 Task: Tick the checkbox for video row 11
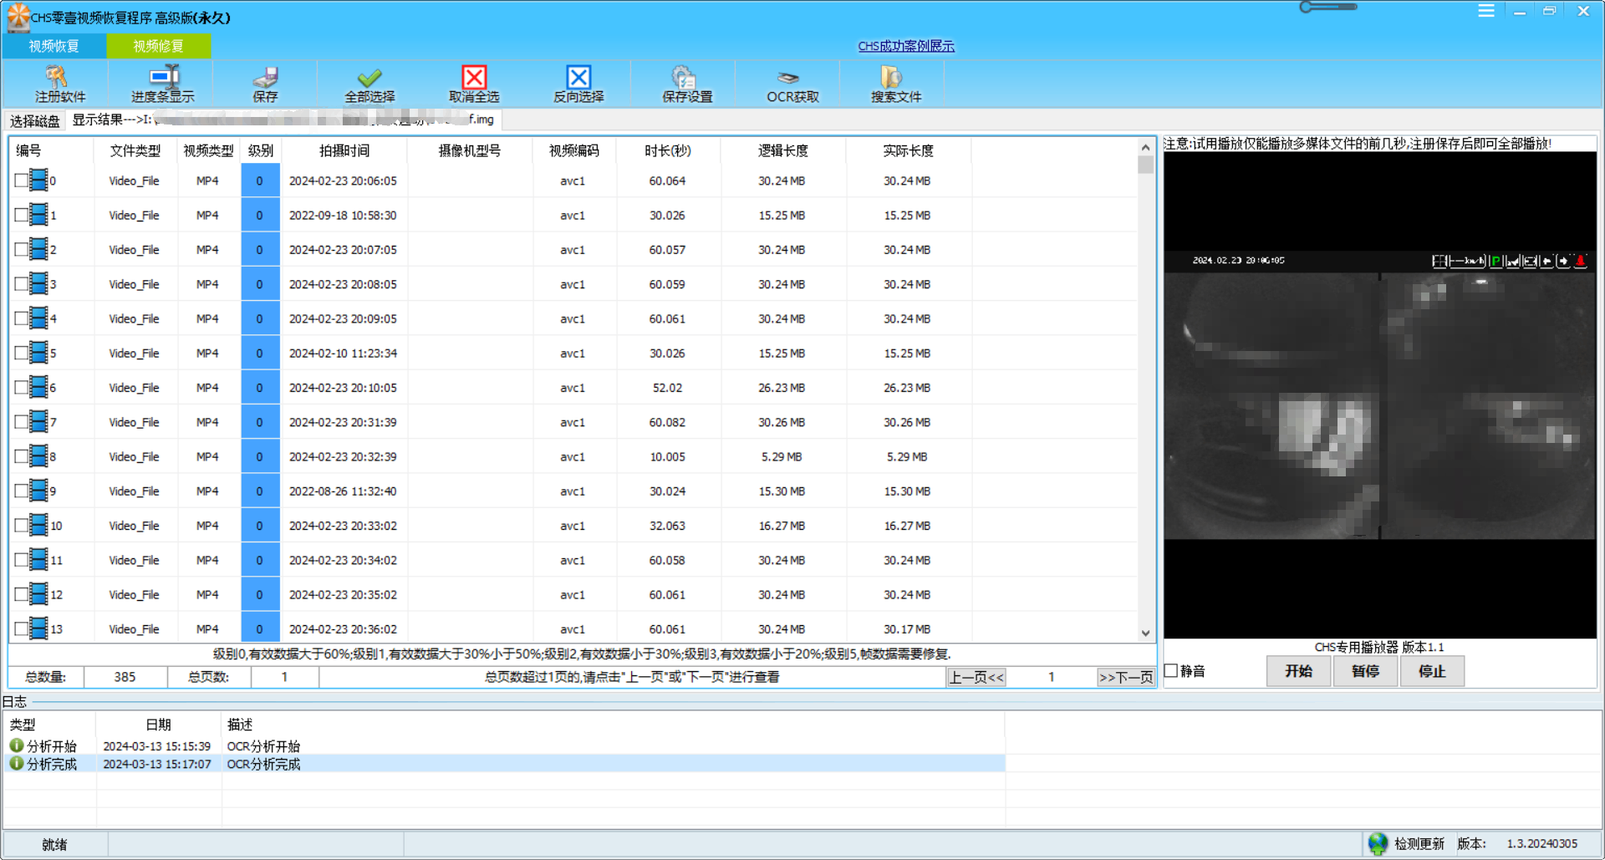21,560
